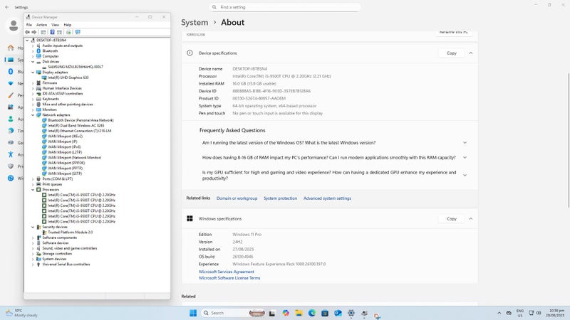
Task: Open the Windows Start button on taskbar
Action: point(193,313)
